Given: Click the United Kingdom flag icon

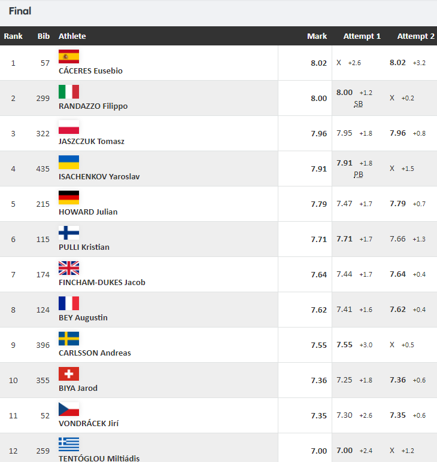Looking at the screenshot, I should coord(69,268).
